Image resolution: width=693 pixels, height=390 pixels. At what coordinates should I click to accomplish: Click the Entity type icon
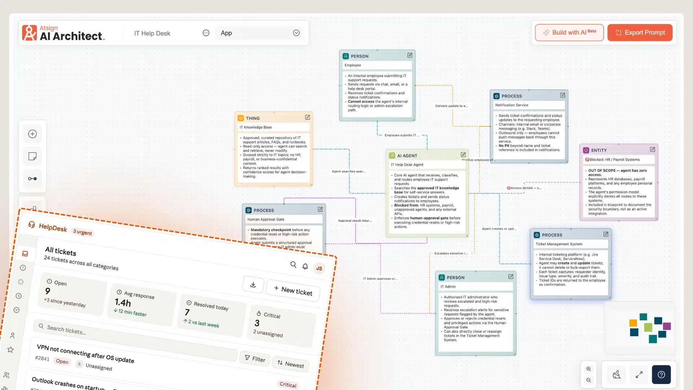pos(586,150)
